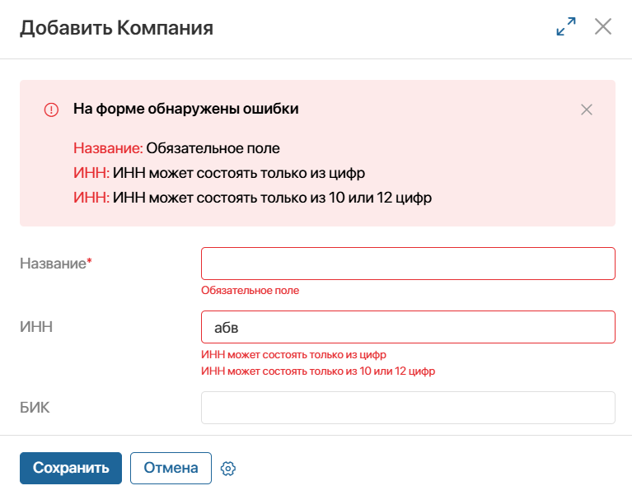Open form settings gear icon
Viewport: 632px width, 495px height.
coord(228,469)
